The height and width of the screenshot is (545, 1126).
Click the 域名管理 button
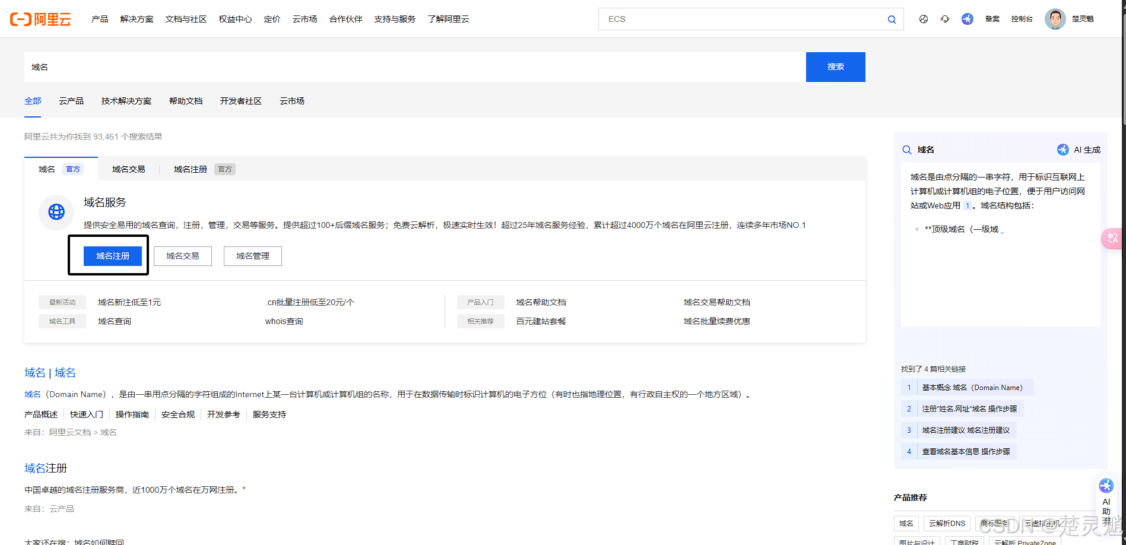tap(253, 256)
